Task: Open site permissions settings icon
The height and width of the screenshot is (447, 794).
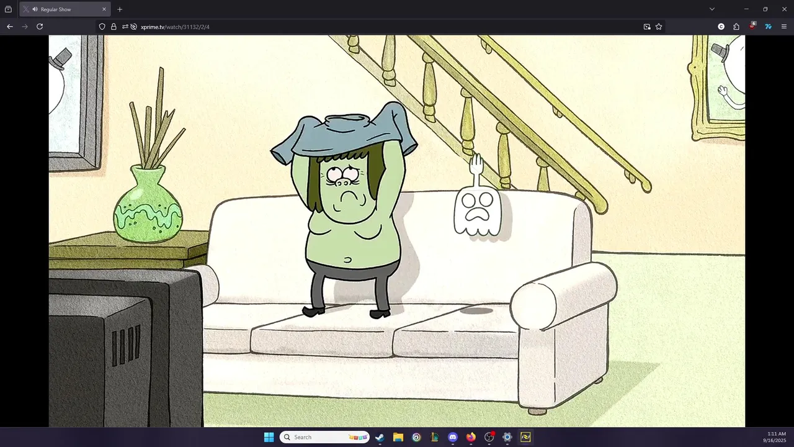Action: pos(125,27)
